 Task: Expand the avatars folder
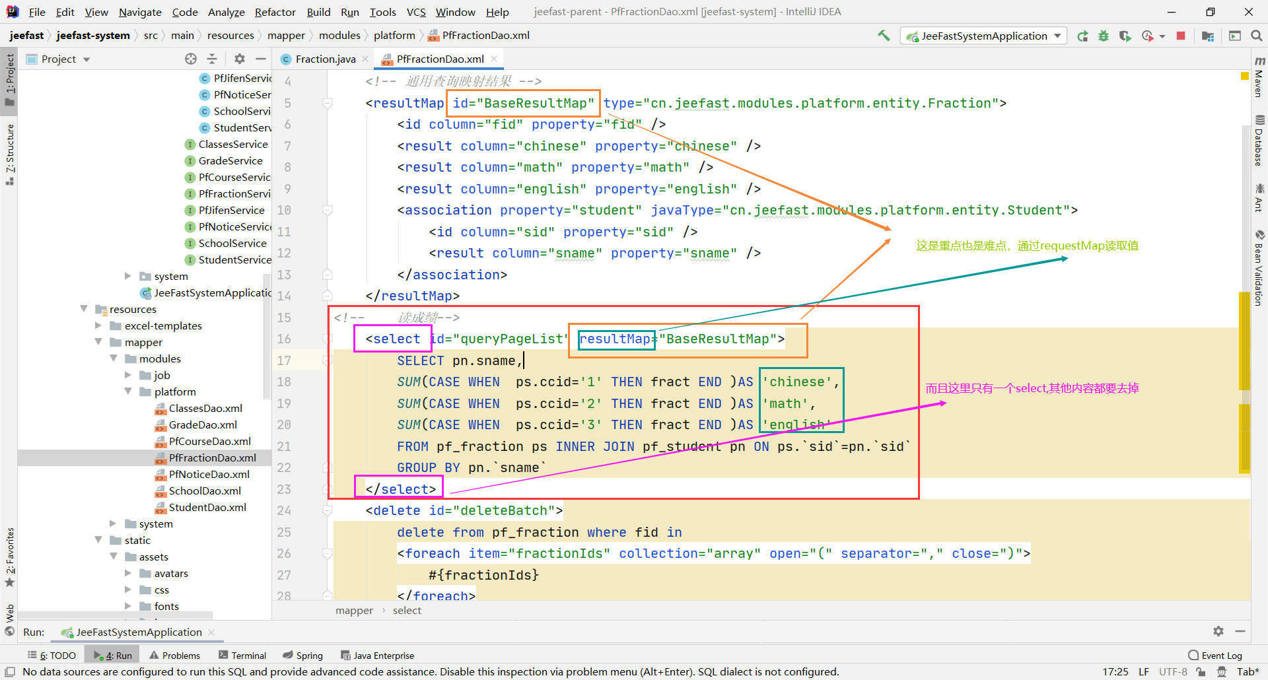click(128, 572)
